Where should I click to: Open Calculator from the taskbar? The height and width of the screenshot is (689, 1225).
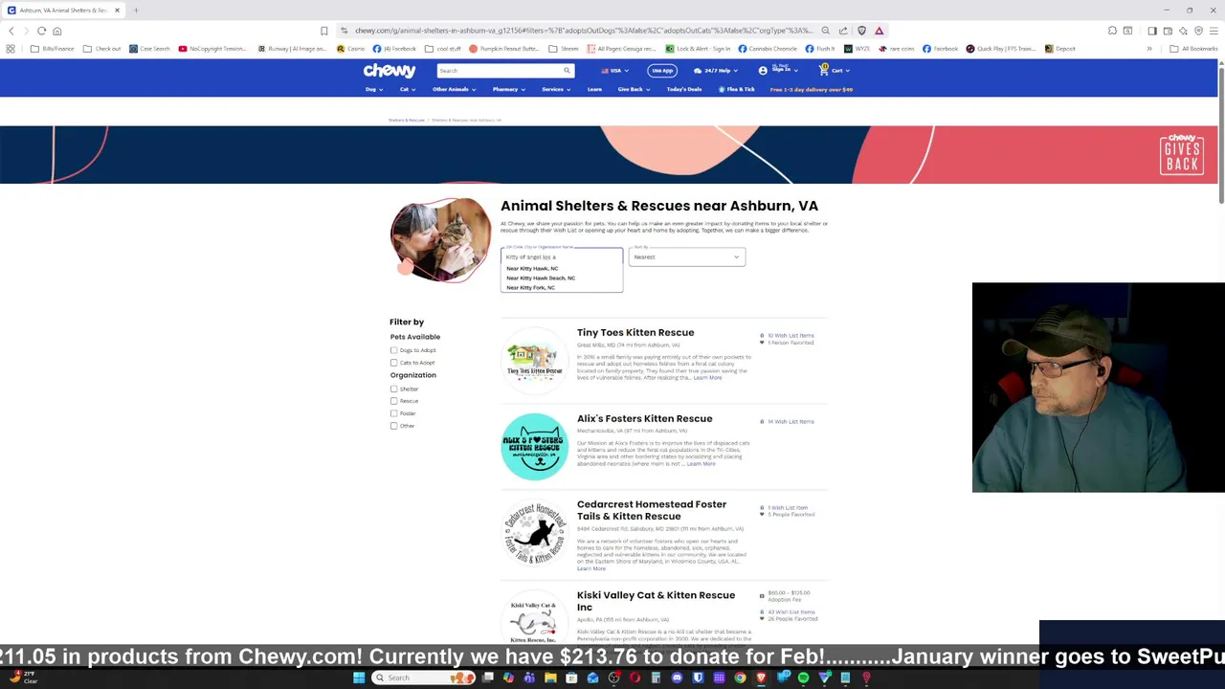pyautogui.click(x=656, y=678)
